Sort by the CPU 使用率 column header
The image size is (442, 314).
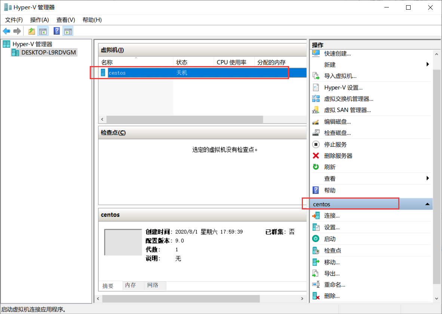234,62
